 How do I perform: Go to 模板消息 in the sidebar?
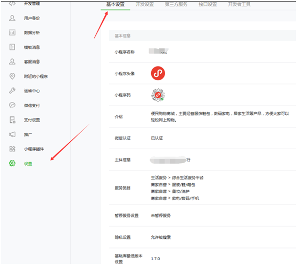[32, 47]
